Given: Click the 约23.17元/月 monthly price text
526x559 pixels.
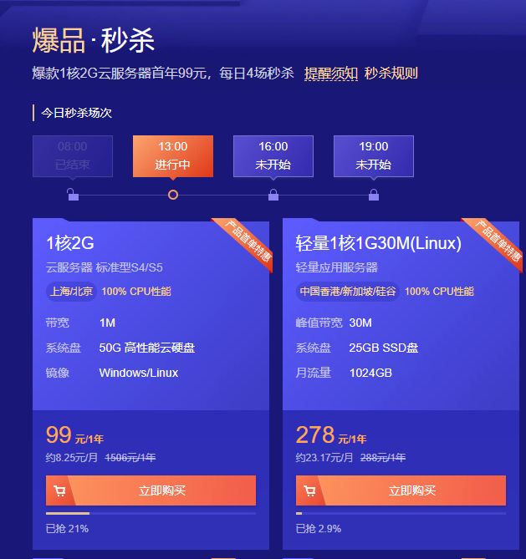Looking at the screenshot, I should pos(324,458).
